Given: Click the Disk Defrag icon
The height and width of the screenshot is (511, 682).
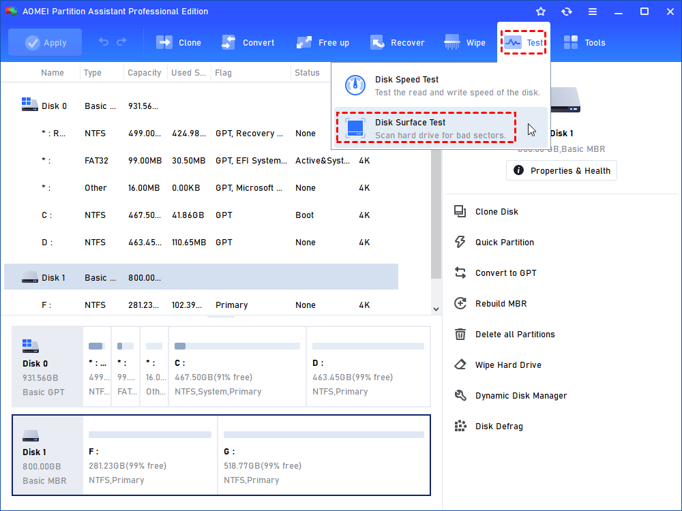Looking at the screenshot, I should point(460,427).
